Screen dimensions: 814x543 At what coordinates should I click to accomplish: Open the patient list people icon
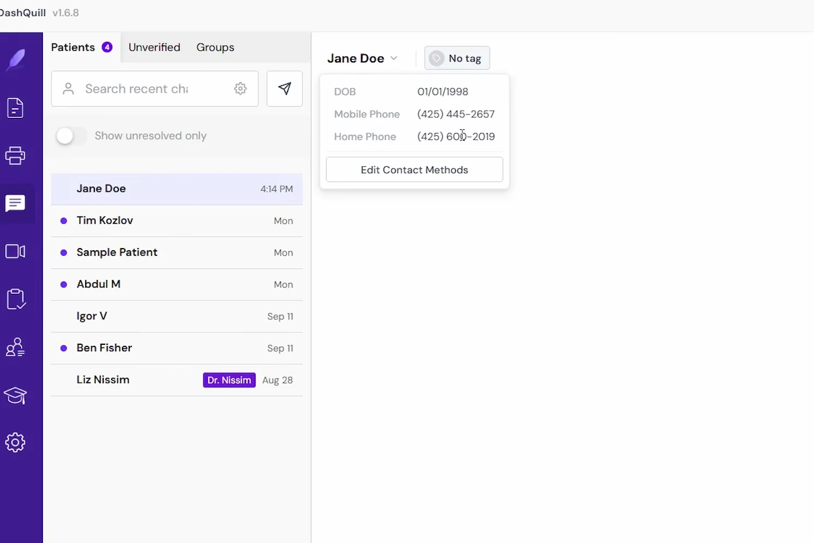pyautogui.click(x=15, y=347)
